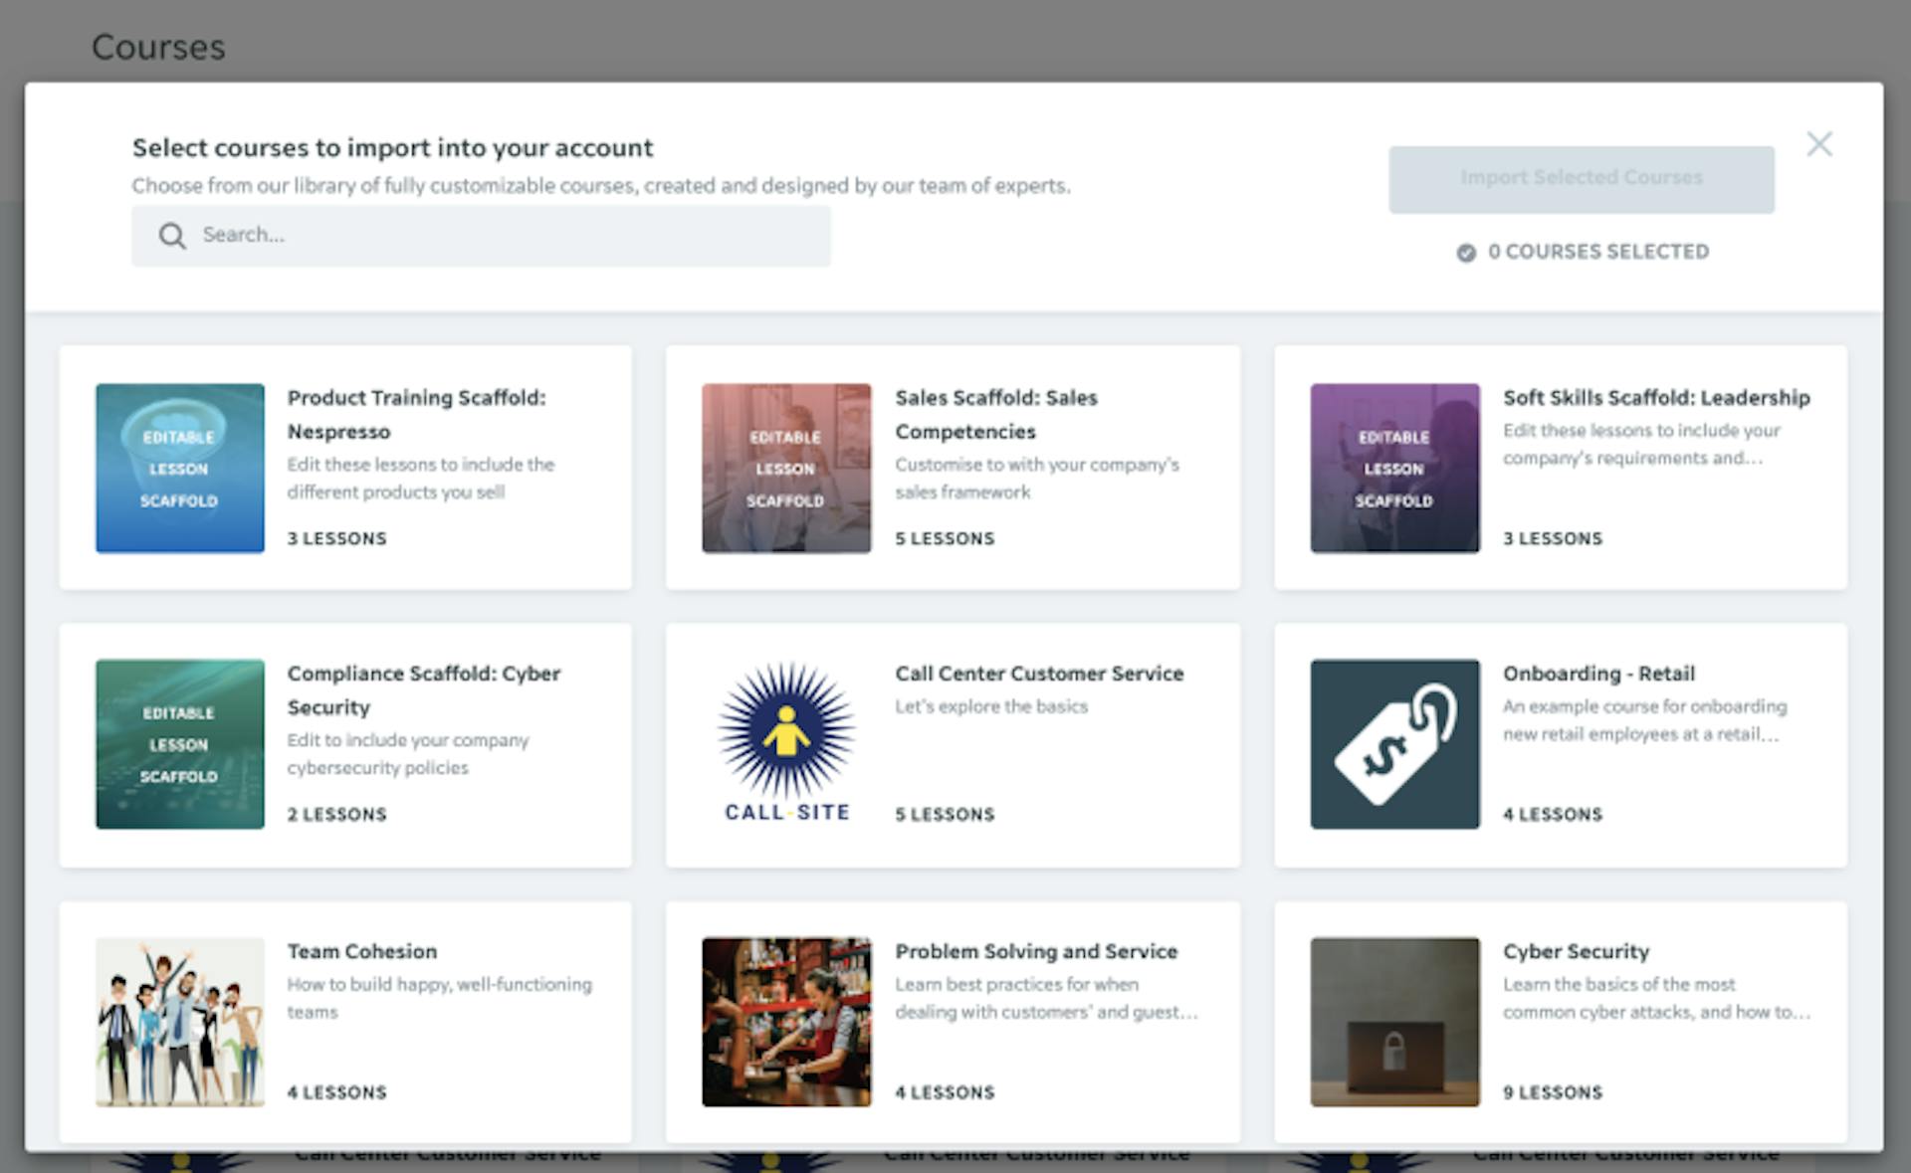Screen dimensions: 1911x1173
Task: Click the retail price tag icon on Onboarding Retail
Action: click(1395, 740)
